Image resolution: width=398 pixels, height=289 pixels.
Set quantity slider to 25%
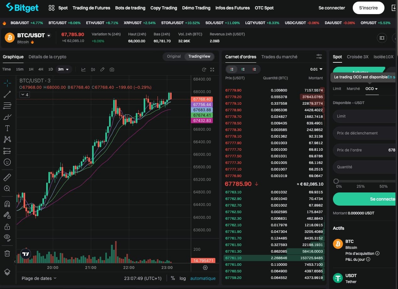(x=360, y=181)
